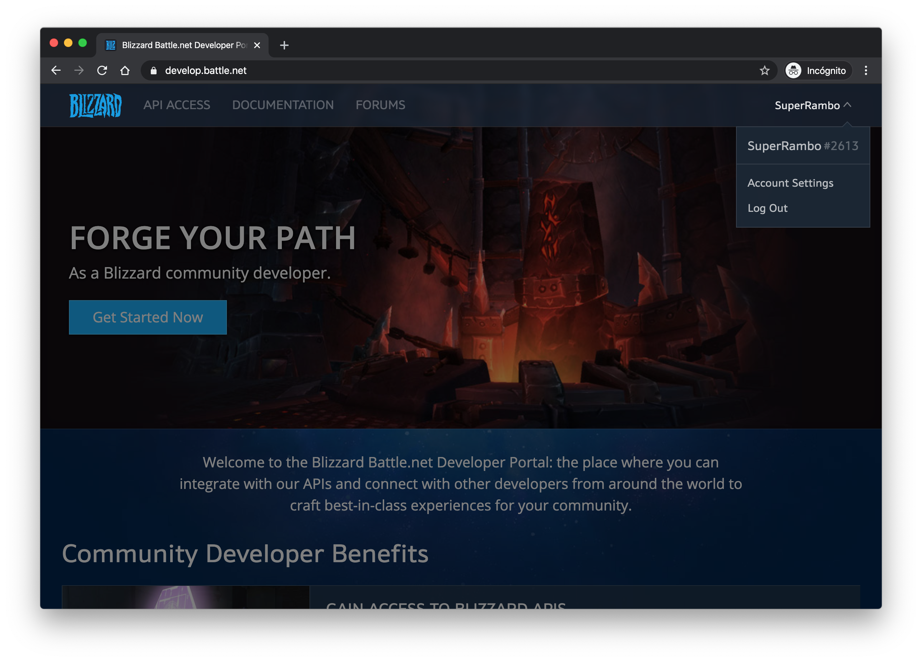This screenshot has width=922, height=662.
Task: Click the Blizzard logo
Action: pyautogui.click(x=95, y=105)
